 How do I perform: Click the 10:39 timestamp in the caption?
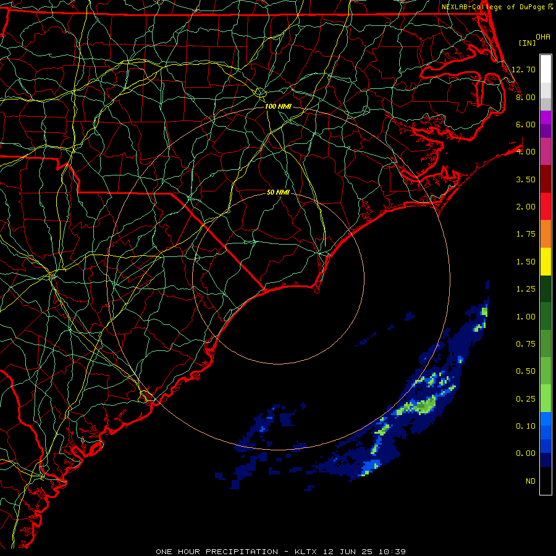[x=392, y=552]
